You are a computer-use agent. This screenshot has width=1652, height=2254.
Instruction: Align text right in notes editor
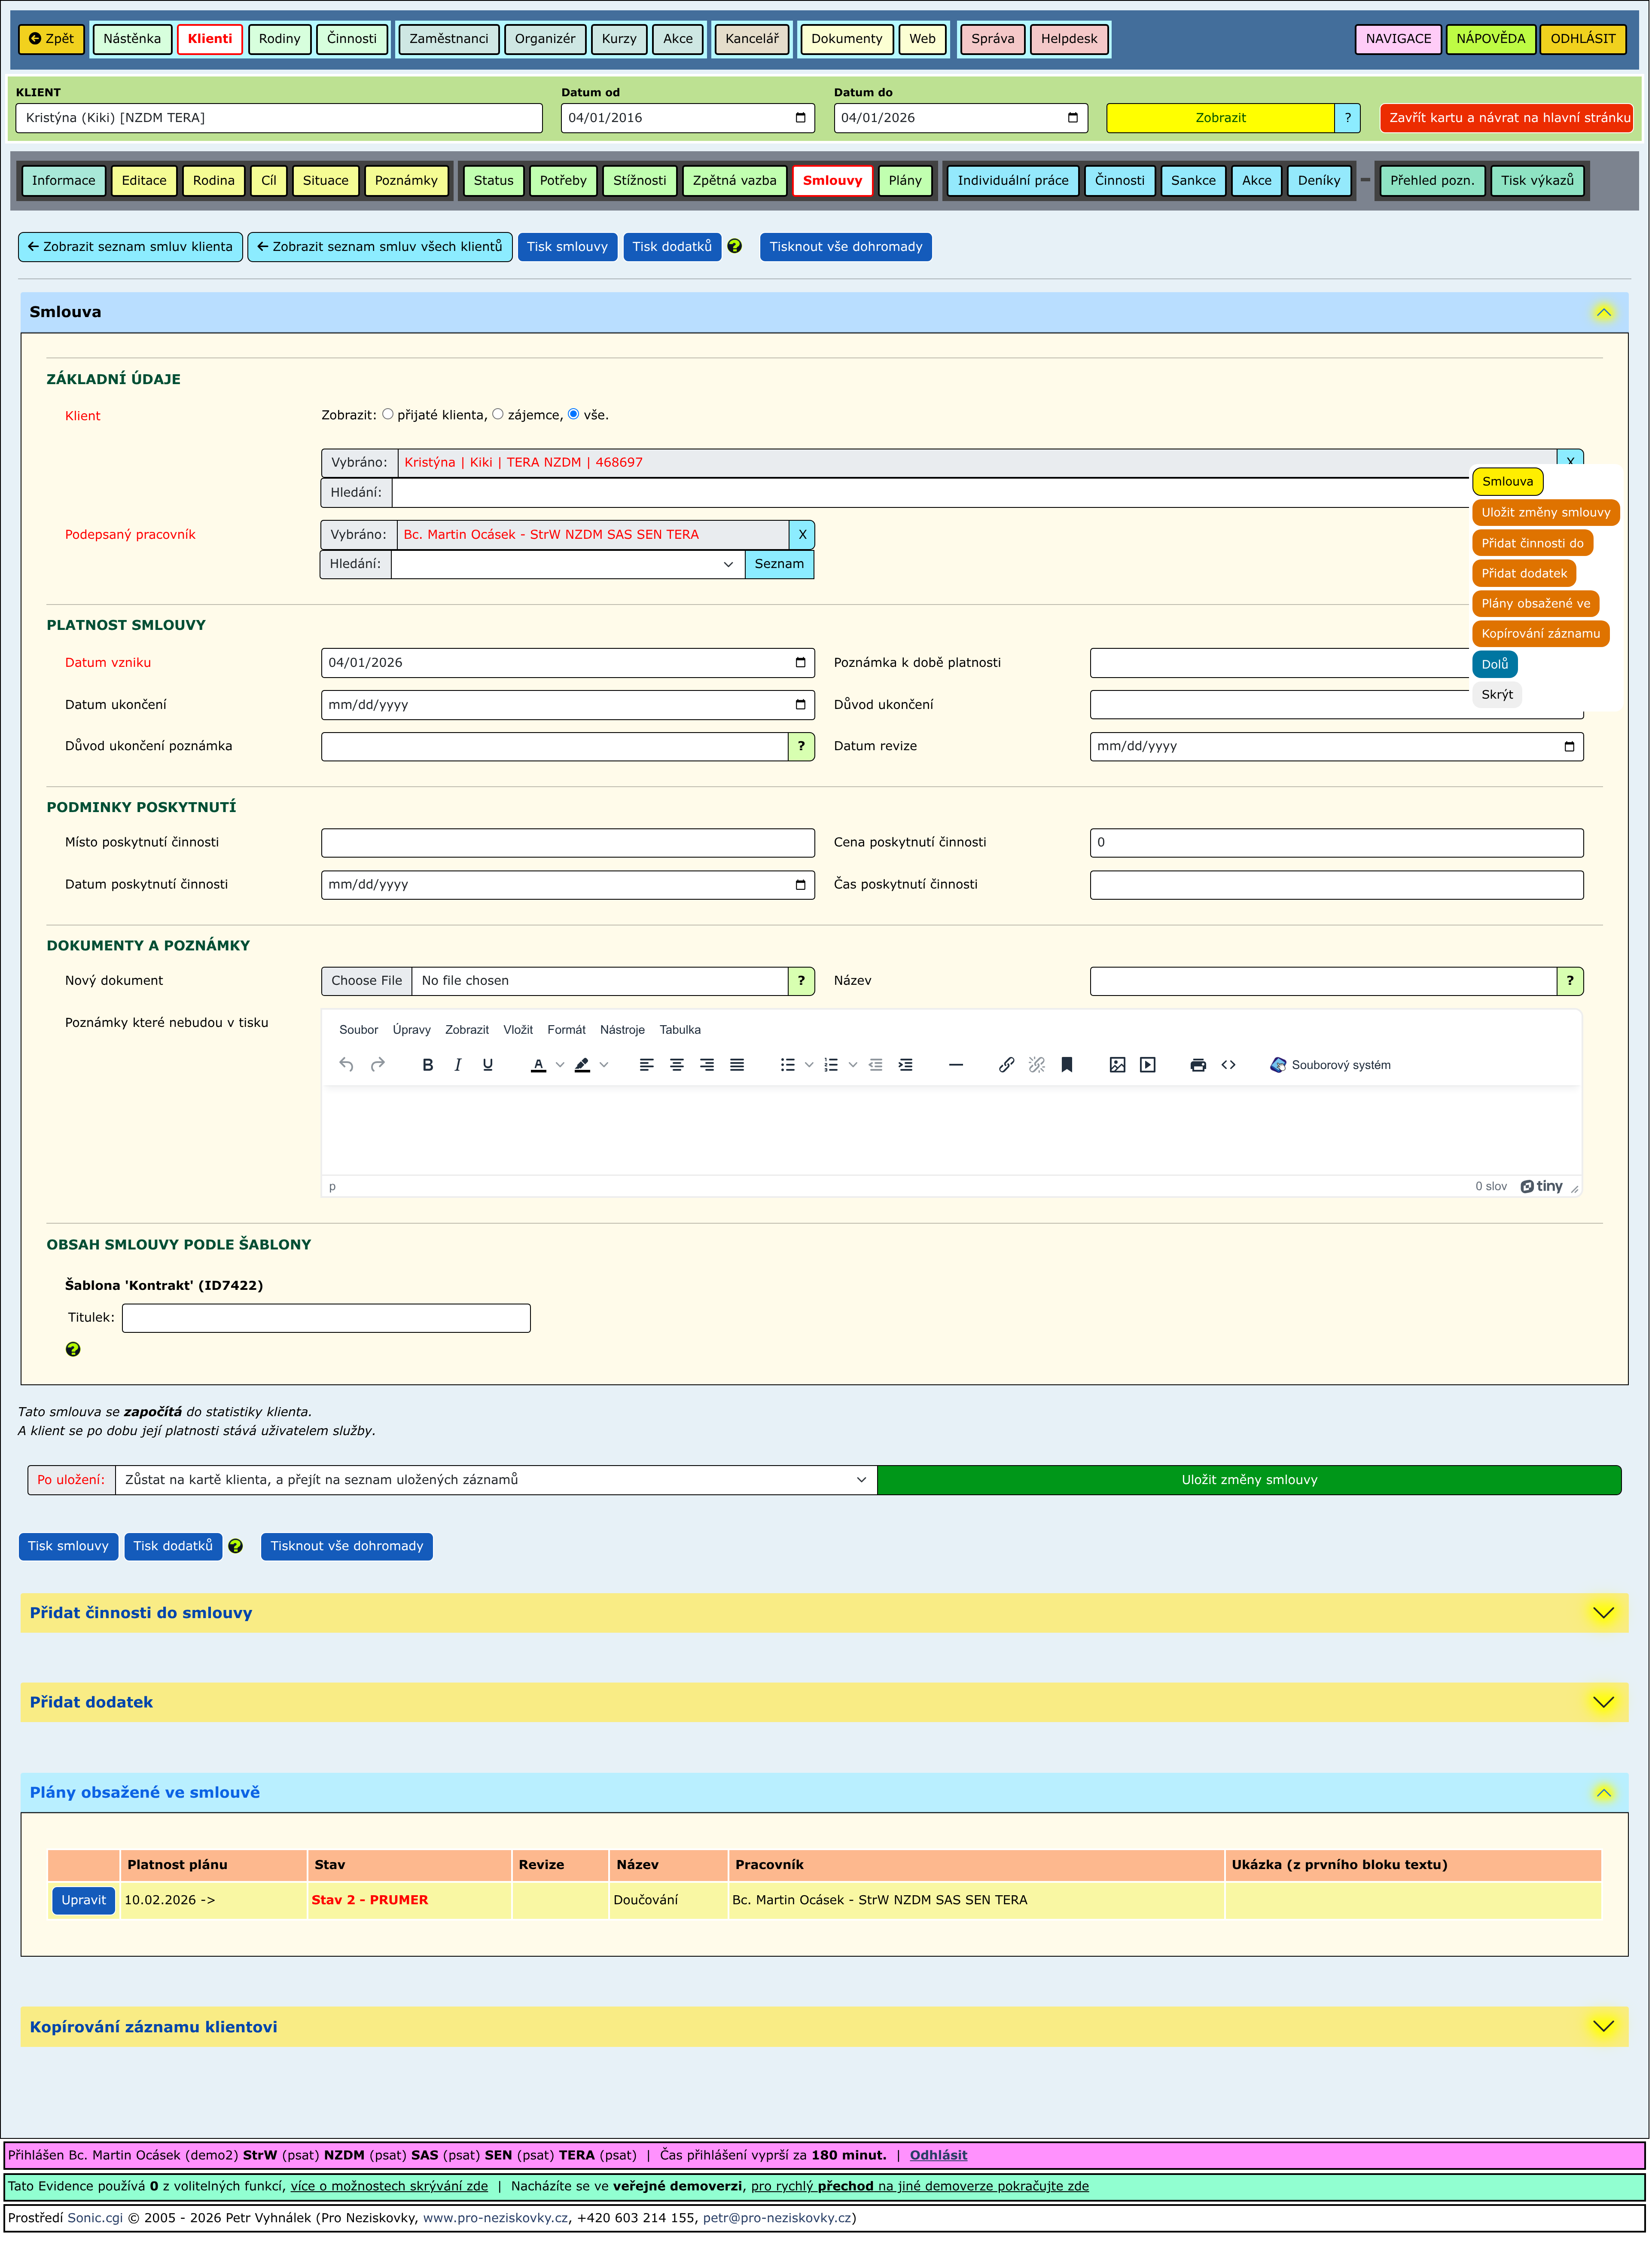pos(707,1065)
